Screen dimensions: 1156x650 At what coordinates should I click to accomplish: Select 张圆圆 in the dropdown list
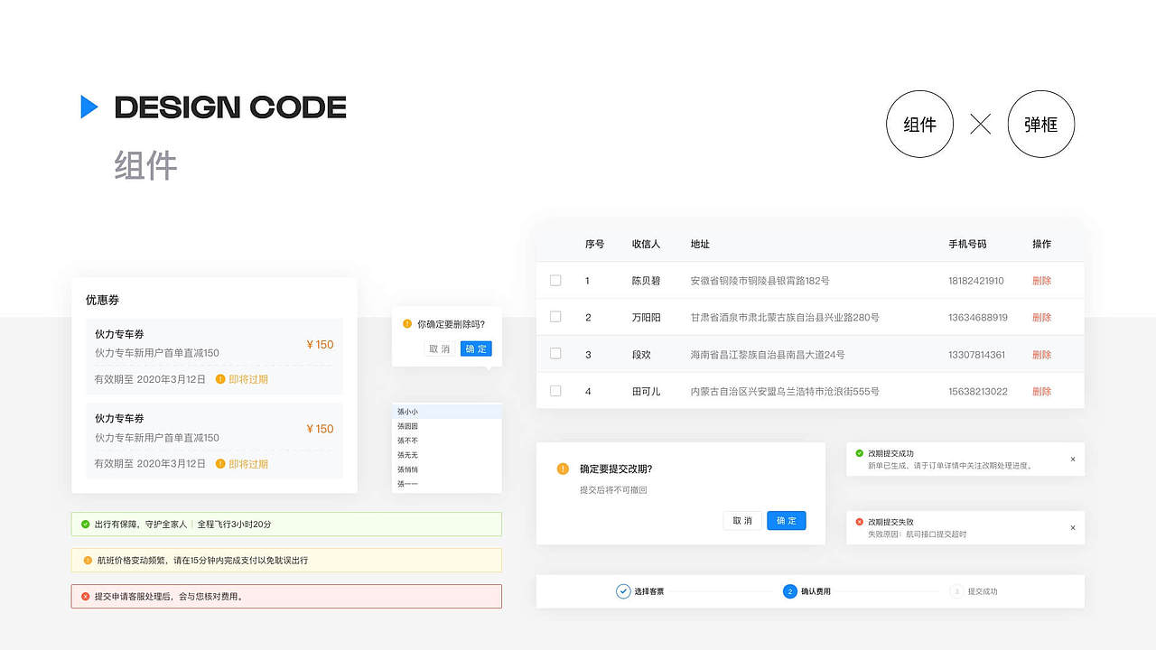447,426
